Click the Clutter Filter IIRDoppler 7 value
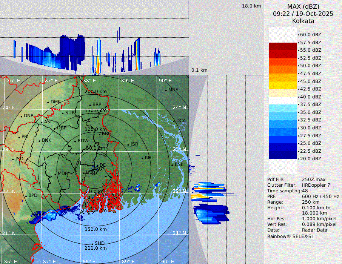This screenshot has height=264, width=342. point(316,185)
